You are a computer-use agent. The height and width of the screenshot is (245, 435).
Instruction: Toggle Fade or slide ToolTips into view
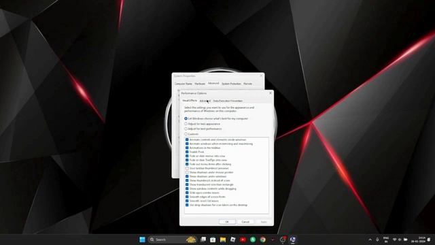(x=187, y=160)
